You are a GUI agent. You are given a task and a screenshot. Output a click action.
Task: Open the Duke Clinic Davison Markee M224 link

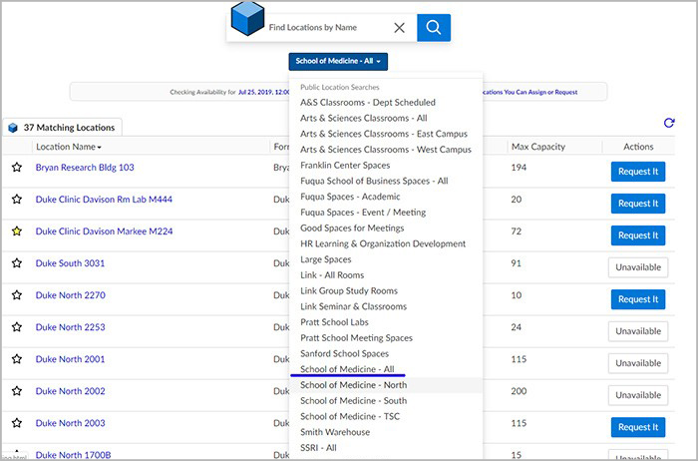[104, 231]
